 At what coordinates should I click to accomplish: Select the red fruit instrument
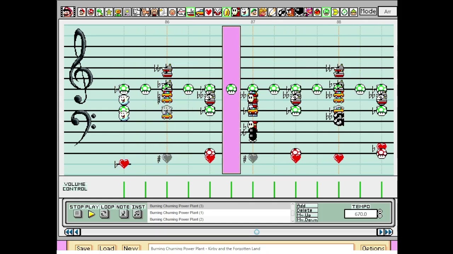coord(317,12)
